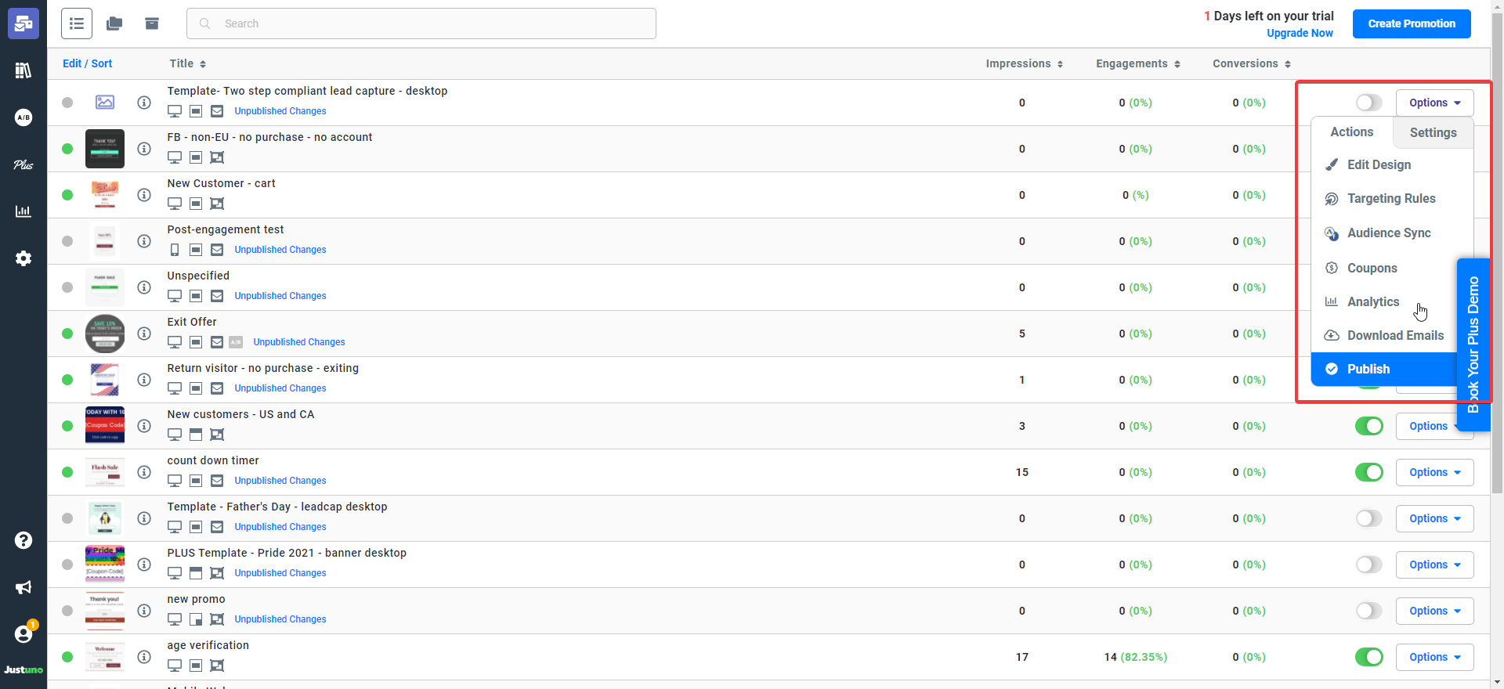This screenshot has height=689, width=1504.
Task: Open the archive box icon
Action: (x=152, y=23)
